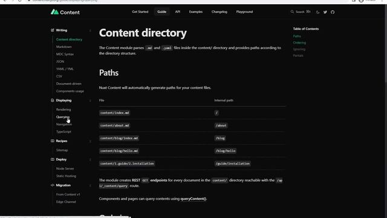Viewport: 387px width, 218px height.
Task: Click the content/blog/index.md table cell
Action: point(119,138)
